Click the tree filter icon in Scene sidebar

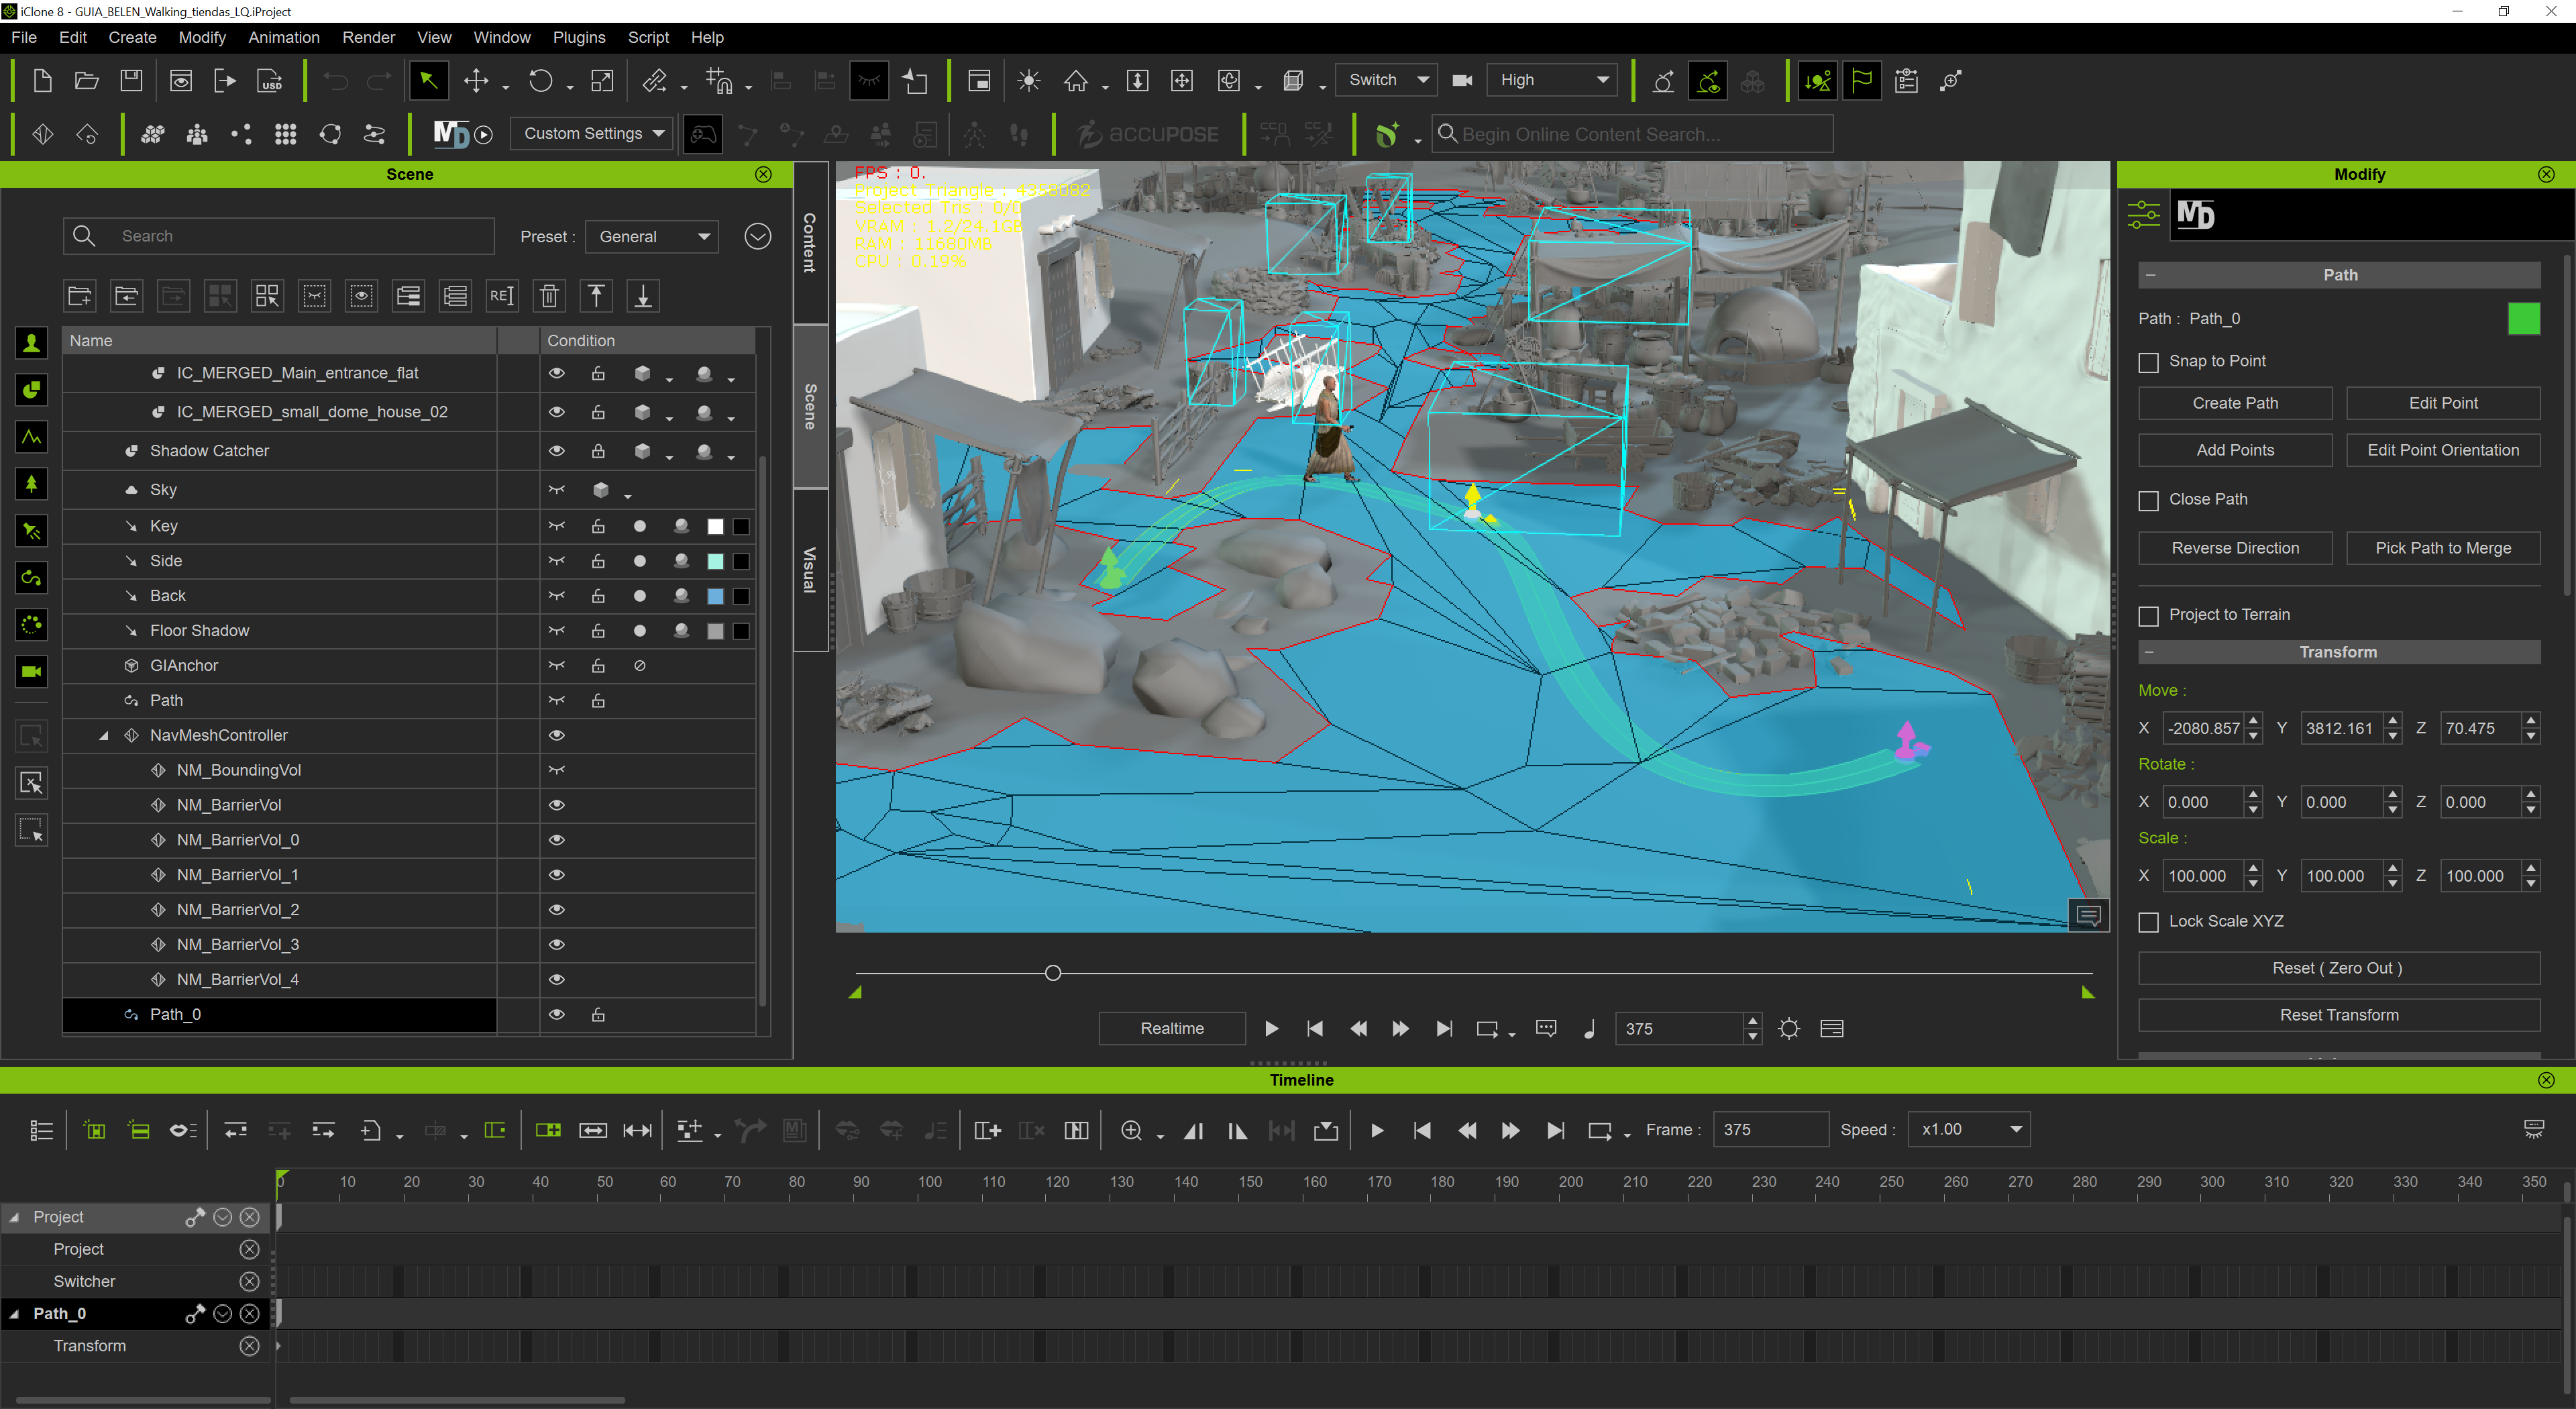[x=31, y=484]
